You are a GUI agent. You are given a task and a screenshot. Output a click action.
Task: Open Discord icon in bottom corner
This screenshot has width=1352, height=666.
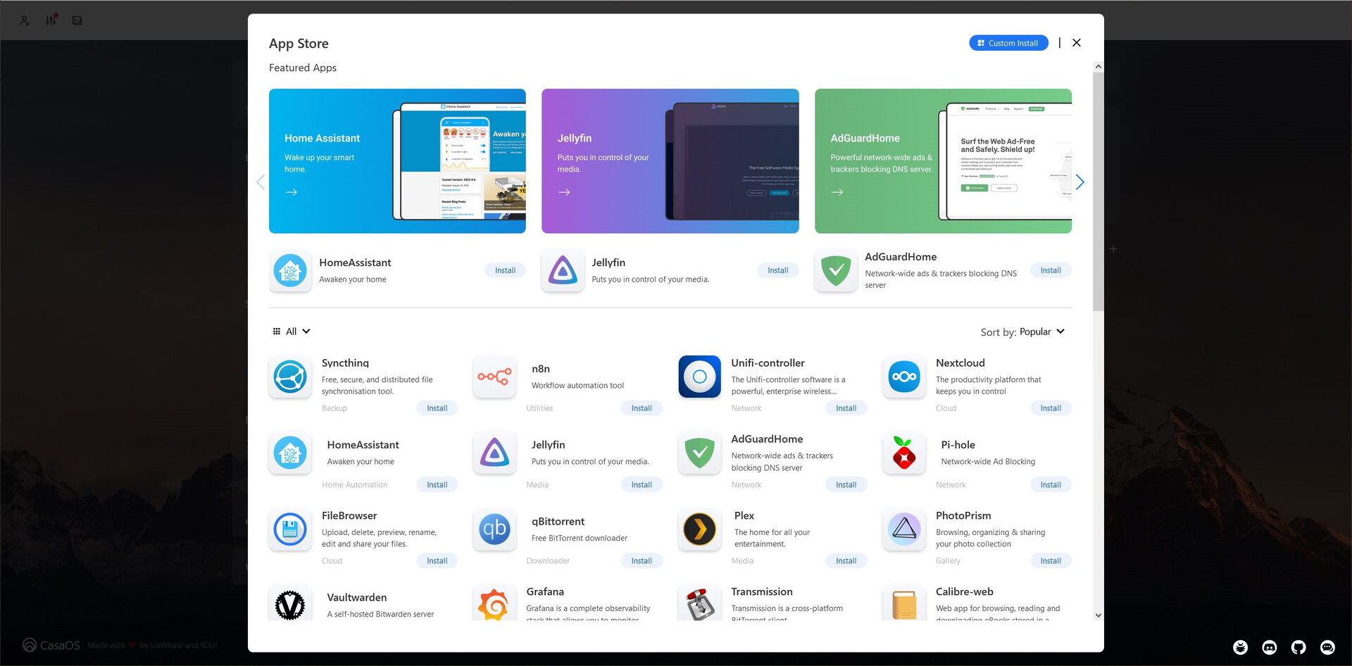click(x=1270, y=647)
